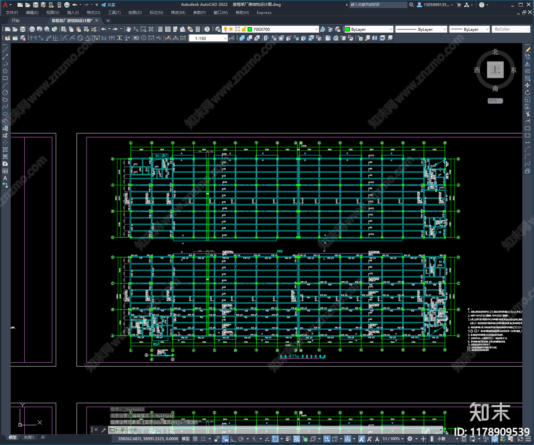Click the WCS button under ViewCube

click(495, 101)
